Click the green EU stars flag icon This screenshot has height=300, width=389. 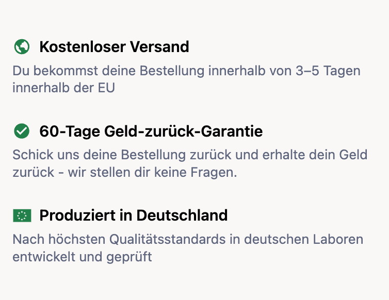coord(22,215)
